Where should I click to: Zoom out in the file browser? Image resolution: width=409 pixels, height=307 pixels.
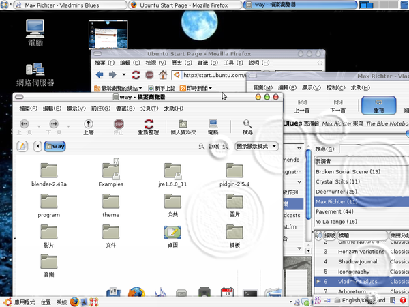point(202,147)
